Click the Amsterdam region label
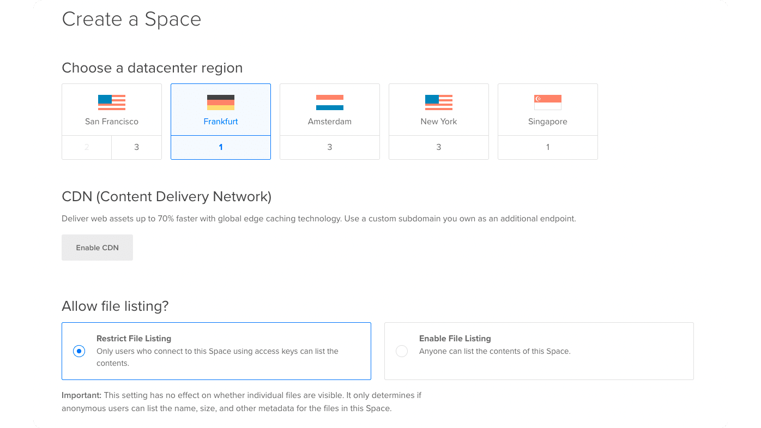Screen dimensions: 761x428 330,122
